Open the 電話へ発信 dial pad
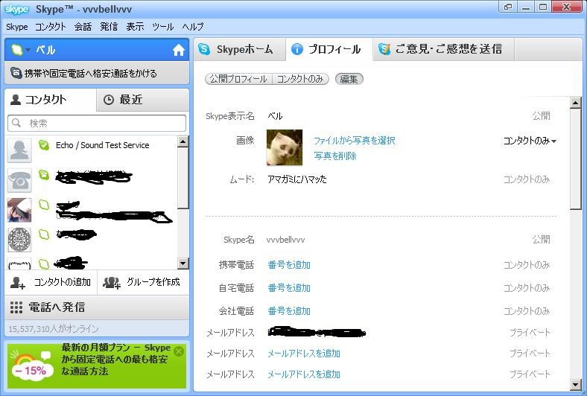The width and height of the screenshot is (587, 396). [97, 307]
